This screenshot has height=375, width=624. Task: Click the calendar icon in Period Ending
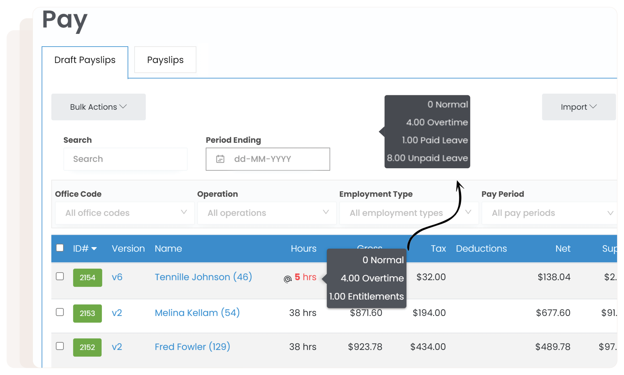tap(220, 159)
